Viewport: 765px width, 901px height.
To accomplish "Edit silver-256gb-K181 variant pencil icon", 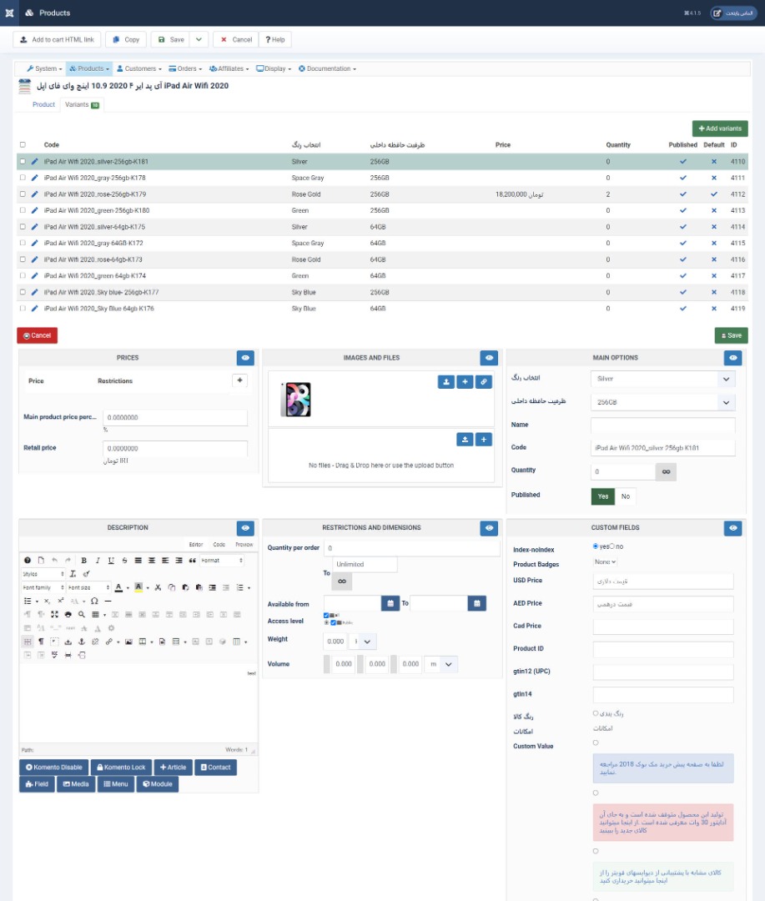I will point(34,162).
